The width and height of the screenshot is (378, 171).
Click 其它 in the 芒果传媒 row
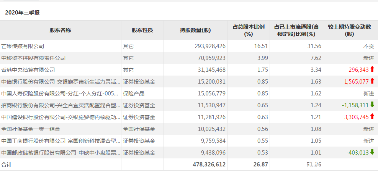point(128,46)
